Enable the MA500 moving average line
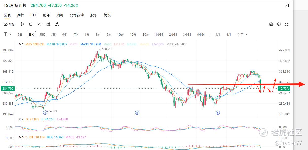The width and height of the screenshot is (308, 150). [x=145, y=44]
